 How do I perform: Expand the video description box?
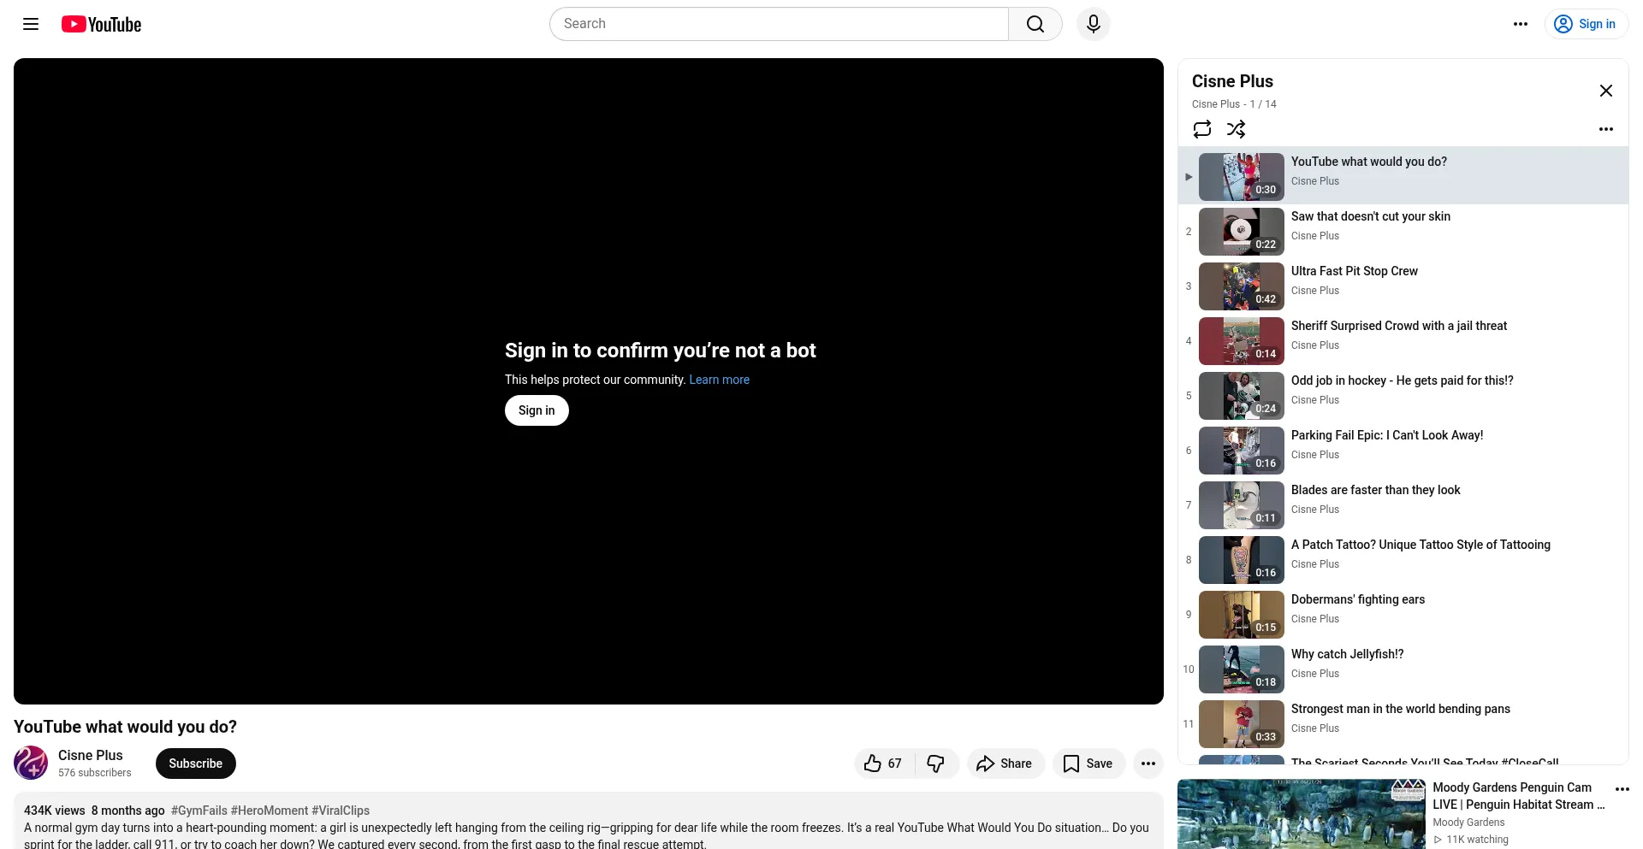(x=588, y=821)
